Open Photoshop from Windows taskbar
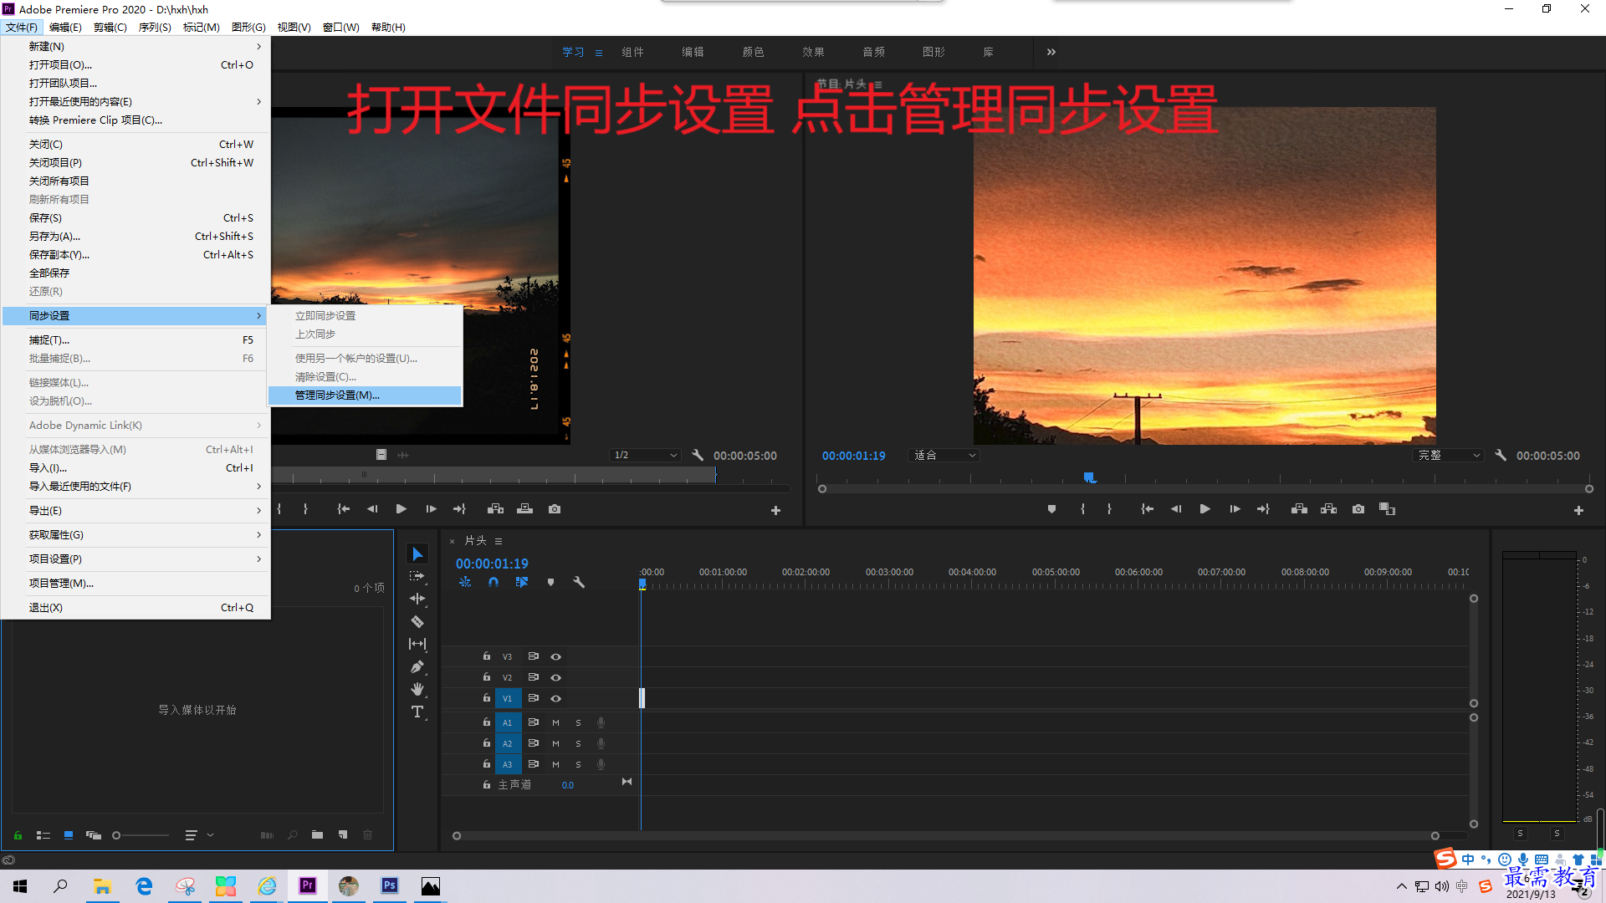Screen dimensions: 1606x903 pyautogui.click(x=390, y=885)
